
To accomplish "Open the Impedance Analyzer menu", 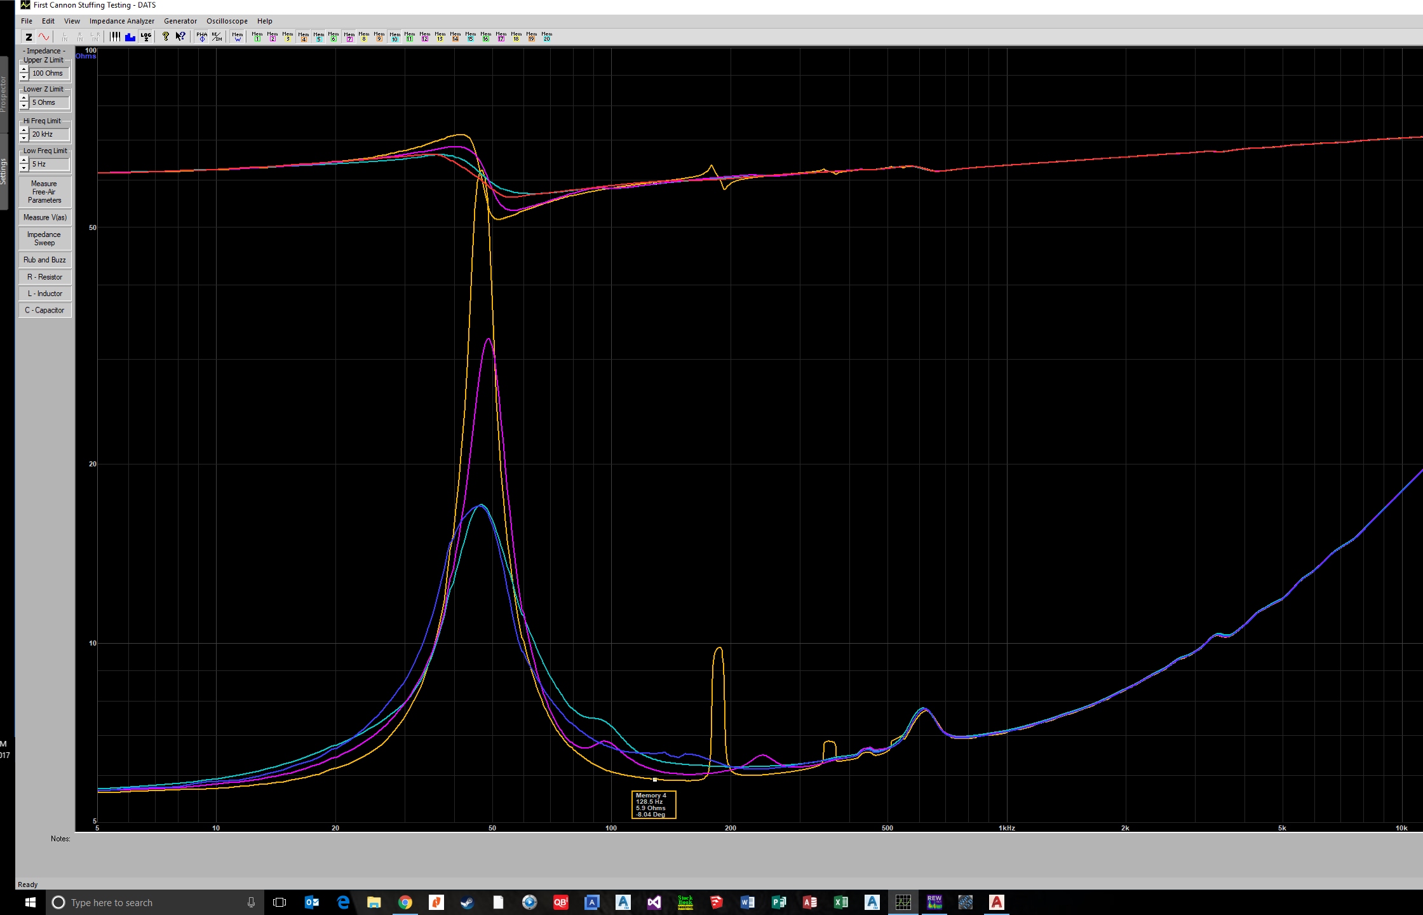I will tap(122, 21).
